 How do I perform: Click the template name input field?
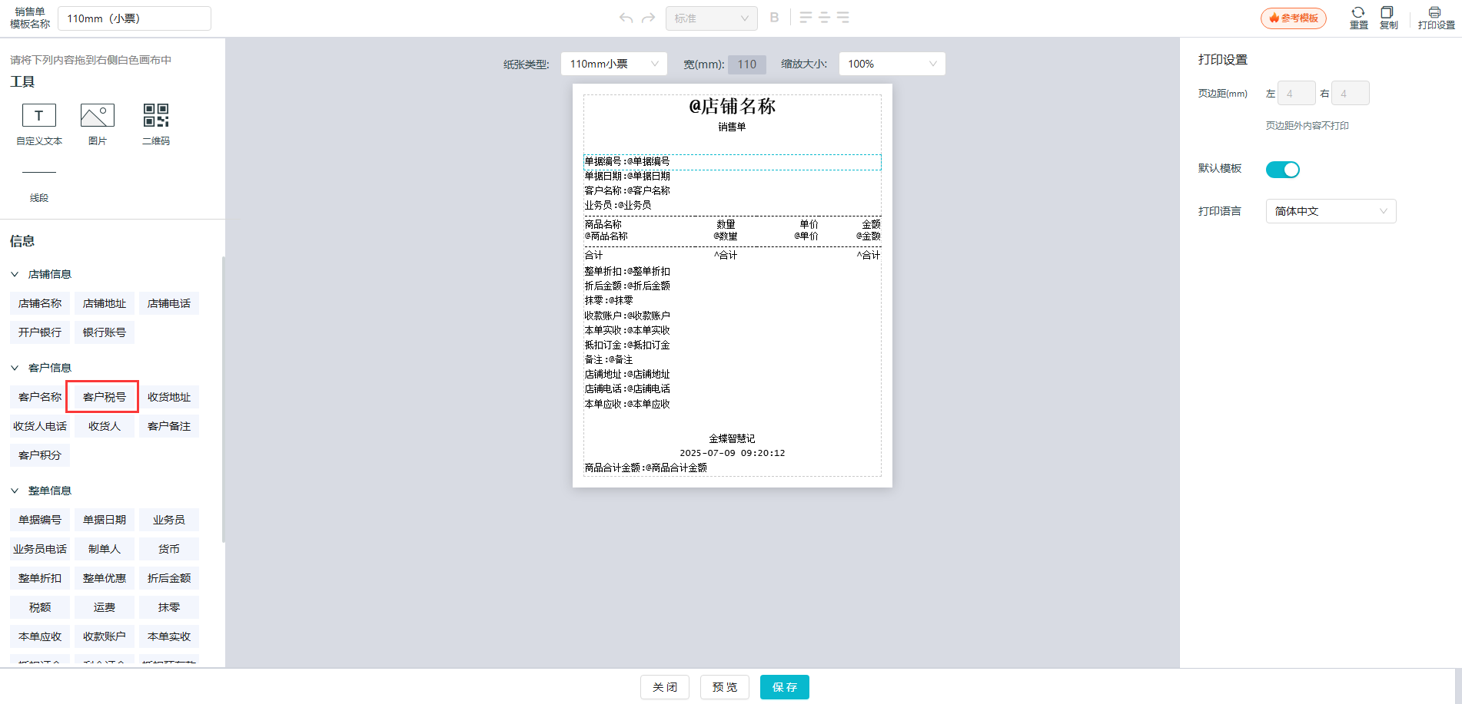click(x=135, y=18)
